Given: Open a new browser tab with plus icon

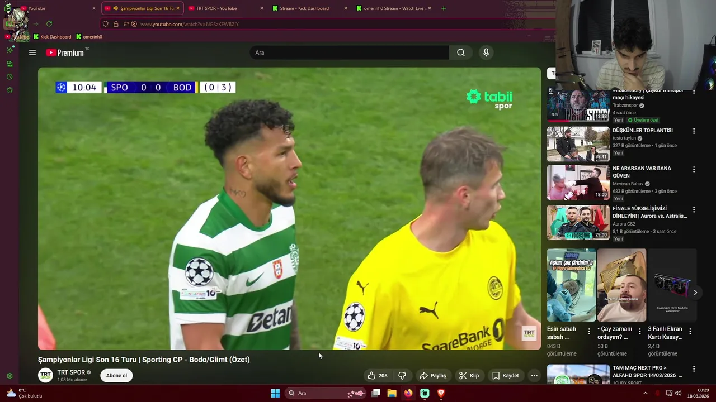Looking at the screenshot, I should (x=444, y=8).
